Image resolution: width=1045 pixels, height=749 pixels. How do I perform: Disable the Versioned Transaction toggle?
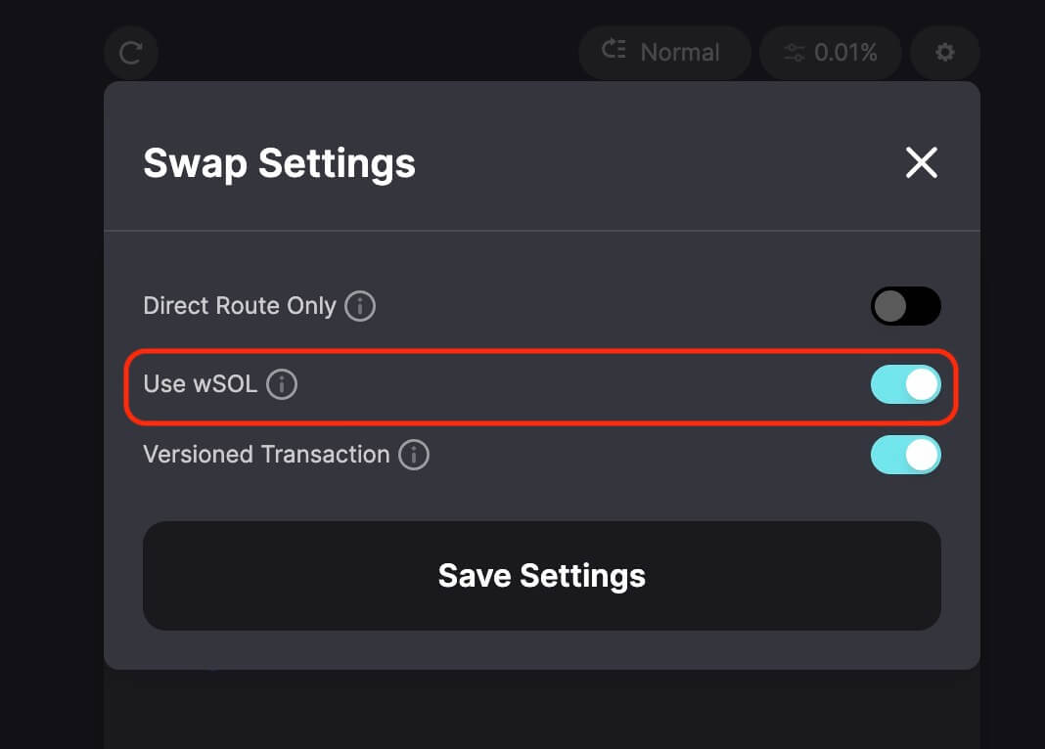[x=905, y=455]
